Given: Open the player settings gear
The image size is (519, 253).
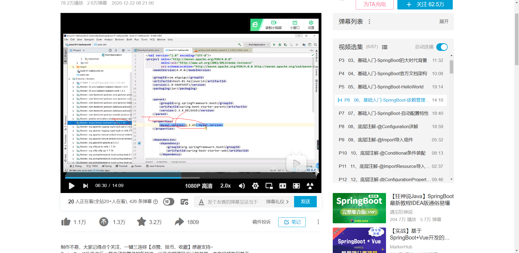Looking at the screenshot, I should tap(255, 186).
